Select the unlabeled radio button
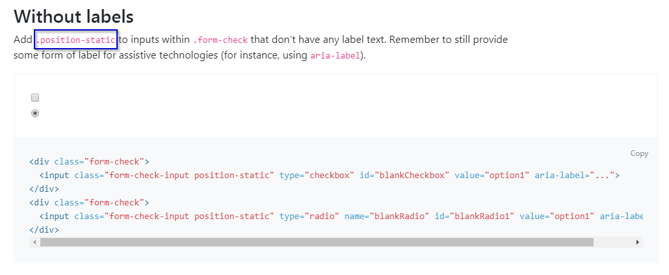The image size is (669, 275). click(x=36, y=113)
